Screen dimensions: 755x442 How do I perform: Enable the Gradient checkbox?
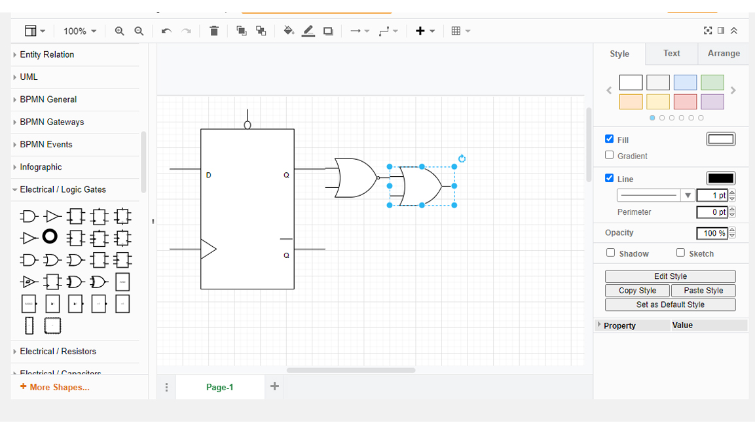tap(610, 155)
